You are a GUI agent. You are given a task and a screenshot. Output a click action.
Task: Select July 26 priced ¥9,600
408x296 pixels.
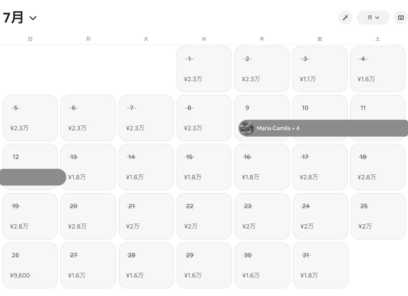click(30, 265)
